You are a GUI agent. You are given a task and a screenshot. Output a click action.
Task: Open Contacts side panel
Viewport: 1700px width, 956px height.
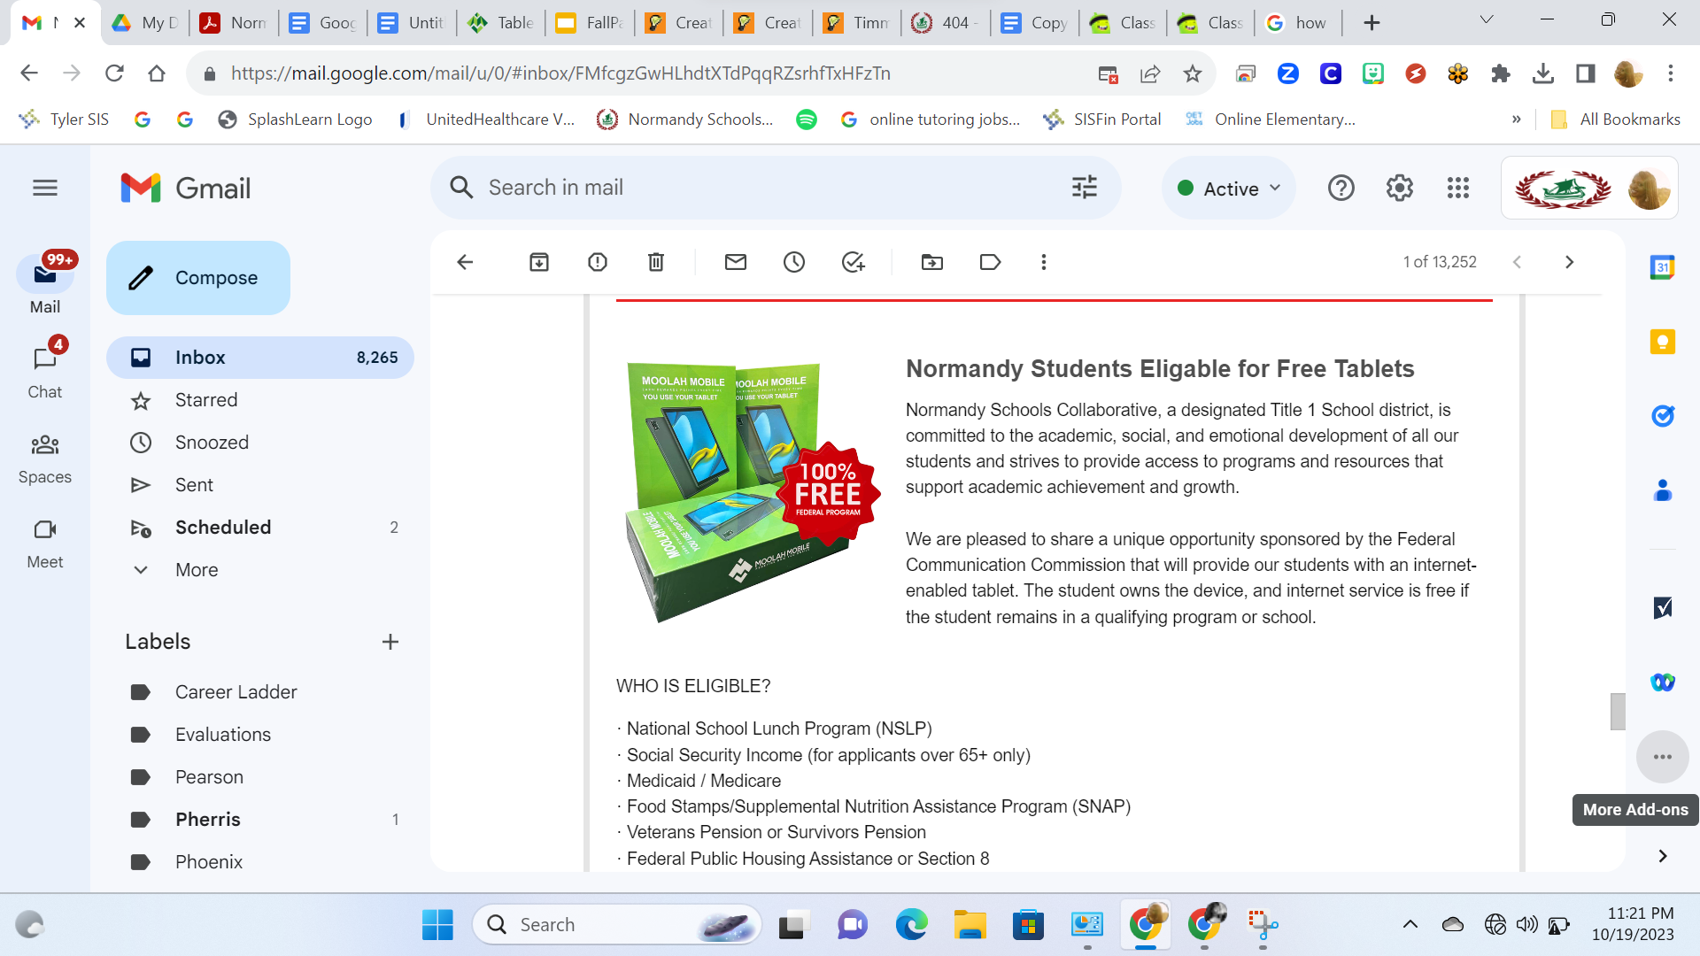tap(1663, 490)
